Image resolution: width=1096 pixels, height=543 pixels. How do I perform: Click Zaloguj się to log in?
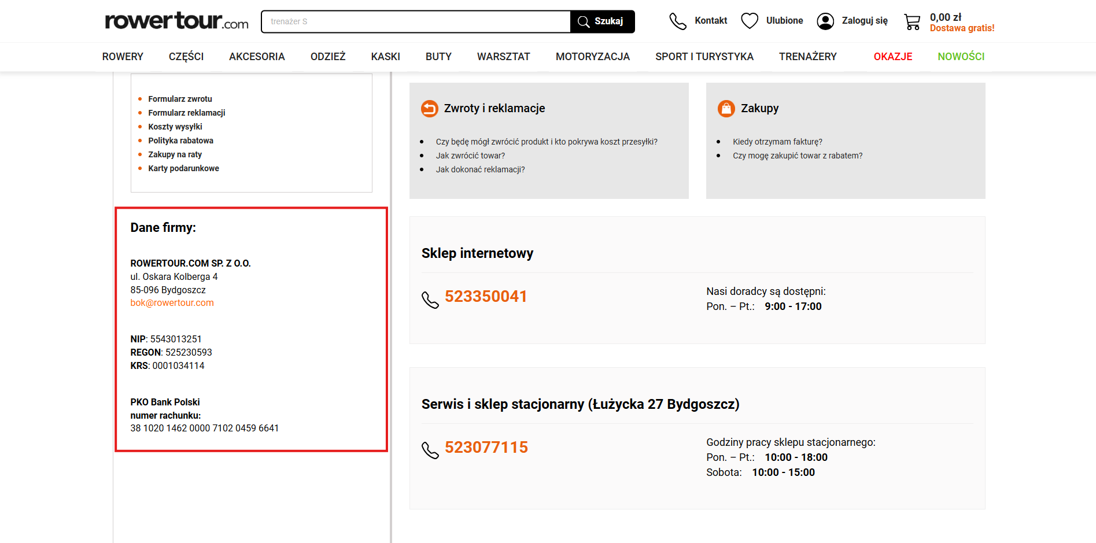(x=865, y=21)
